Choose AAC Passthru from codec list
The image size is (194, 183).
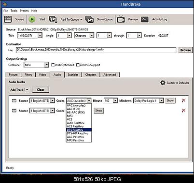[79, 137]
